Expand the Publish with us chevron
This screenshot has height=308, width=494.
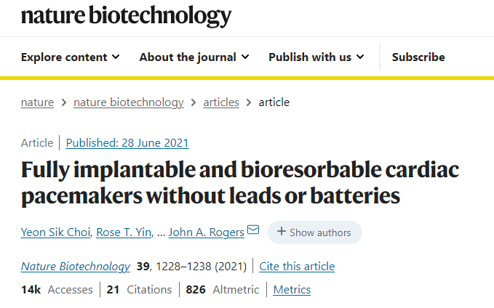[360, 57]
